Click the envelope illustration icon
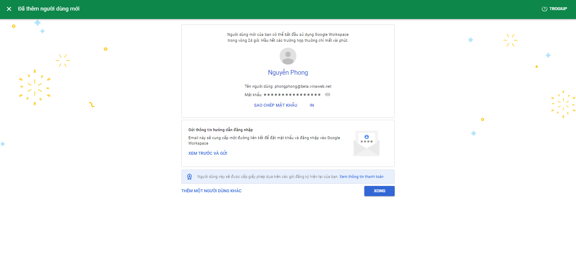The height and width of the screenshot is (253, 576). point(366,143)
